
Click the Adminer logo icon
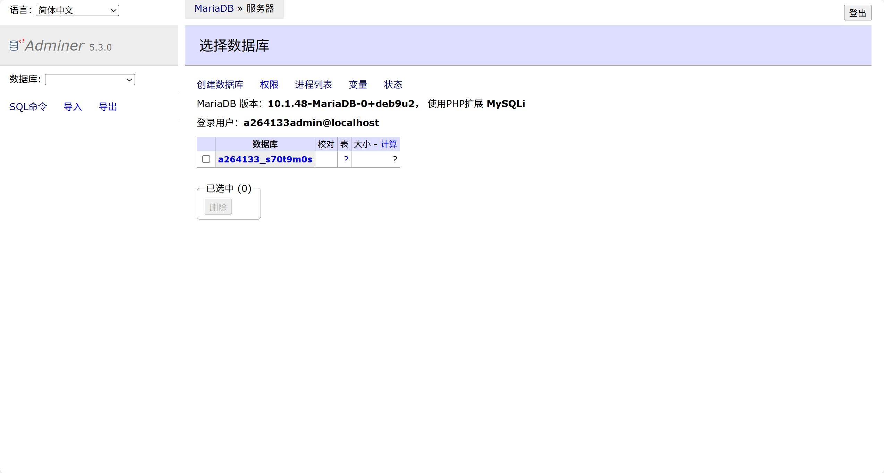coord(14,45)
